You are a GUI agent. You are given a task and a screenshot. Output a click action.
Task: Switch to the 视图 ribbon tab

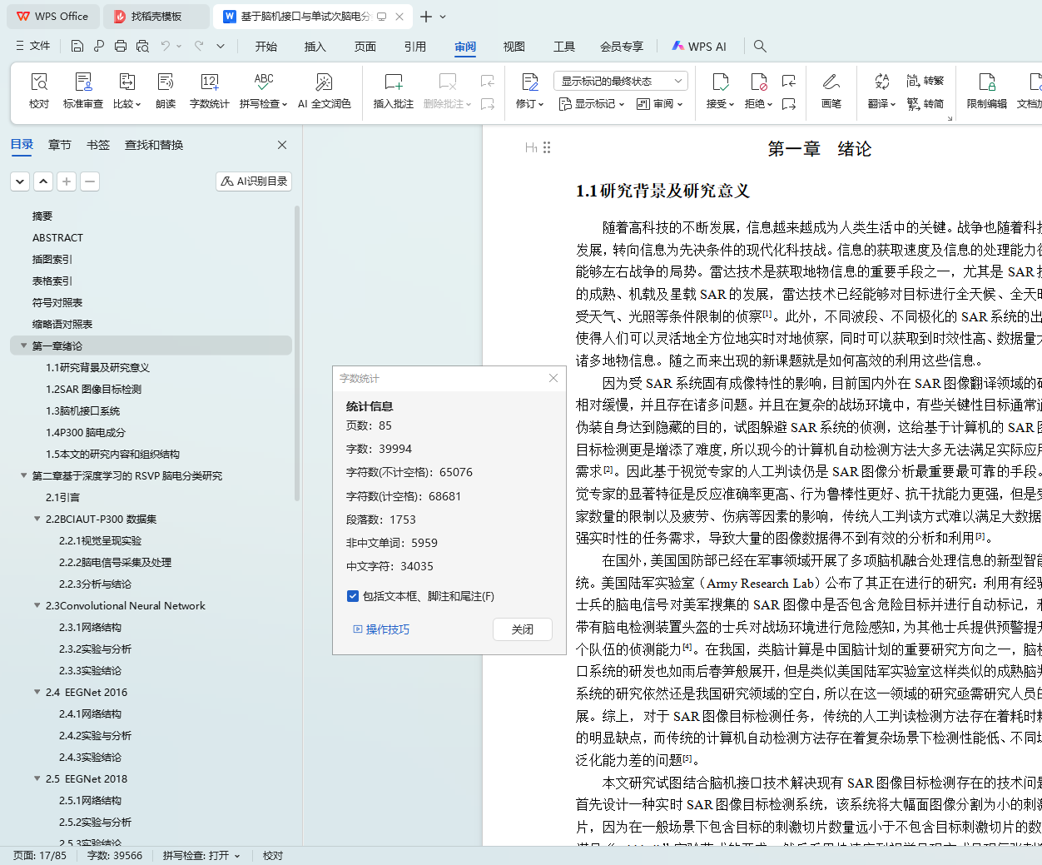pyautogui.click(x=514, y=47)
